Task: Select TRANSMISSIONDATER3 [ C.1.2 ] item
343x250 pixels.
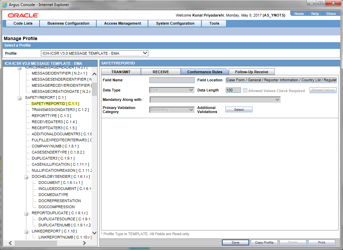Action: [60, 110]
